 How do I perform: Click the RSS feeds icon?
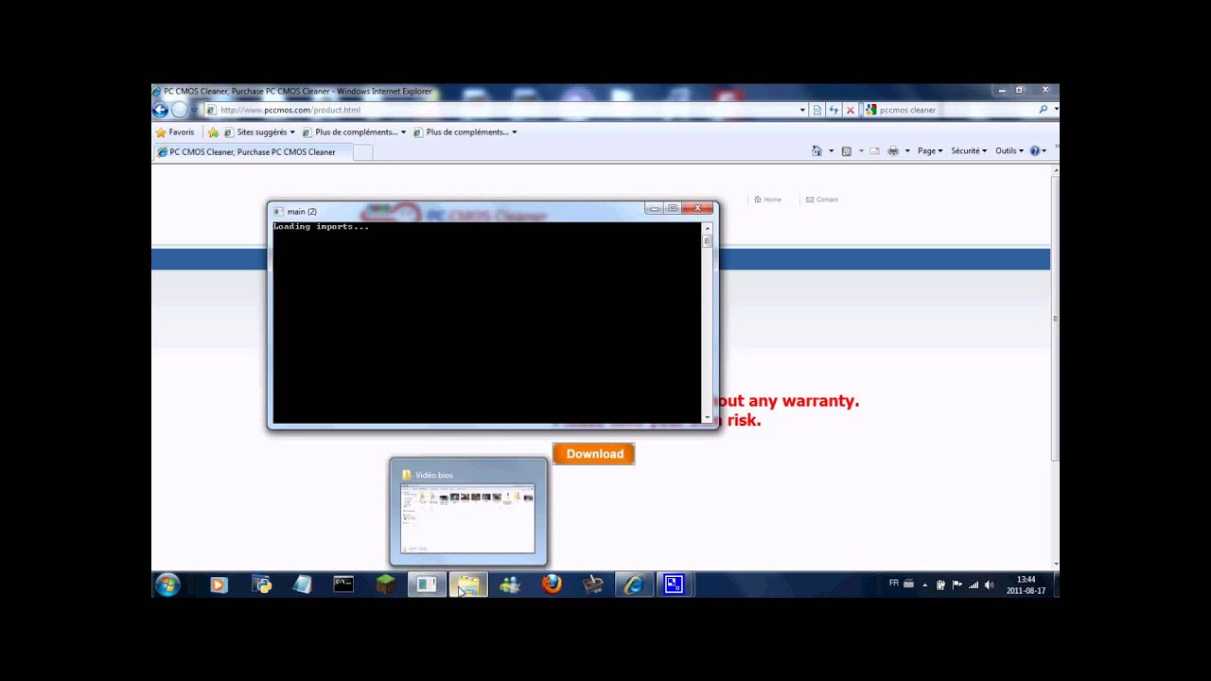tap(846, 151)
